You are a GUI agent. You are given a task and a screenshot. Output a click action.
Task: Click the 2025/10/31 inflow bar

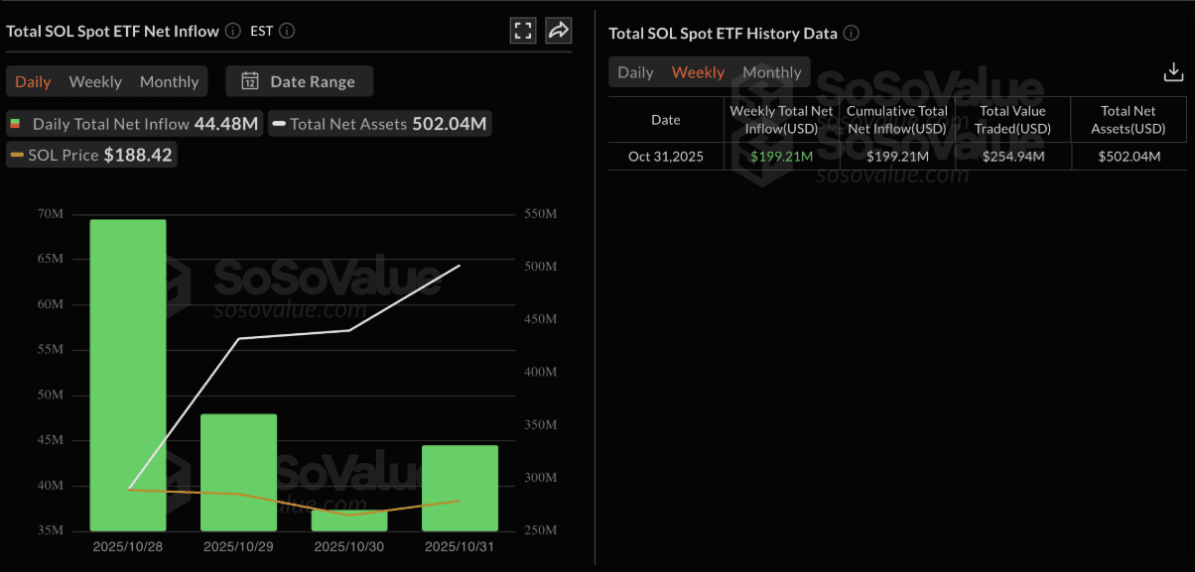click(460, 488)
